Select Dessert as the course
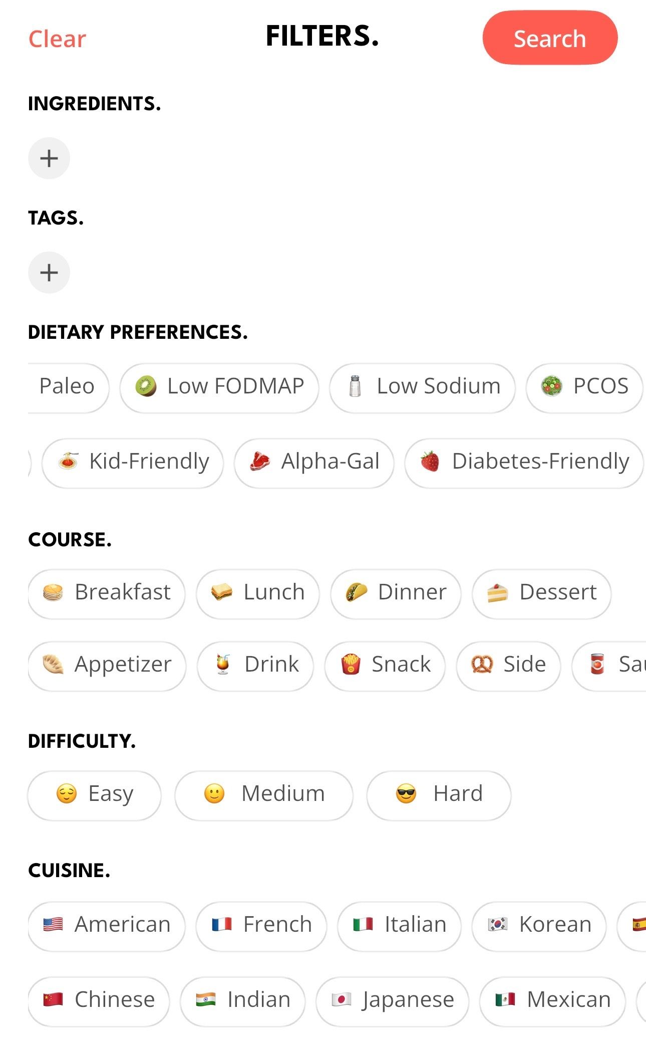The image size is (646, 1042). 541,593
